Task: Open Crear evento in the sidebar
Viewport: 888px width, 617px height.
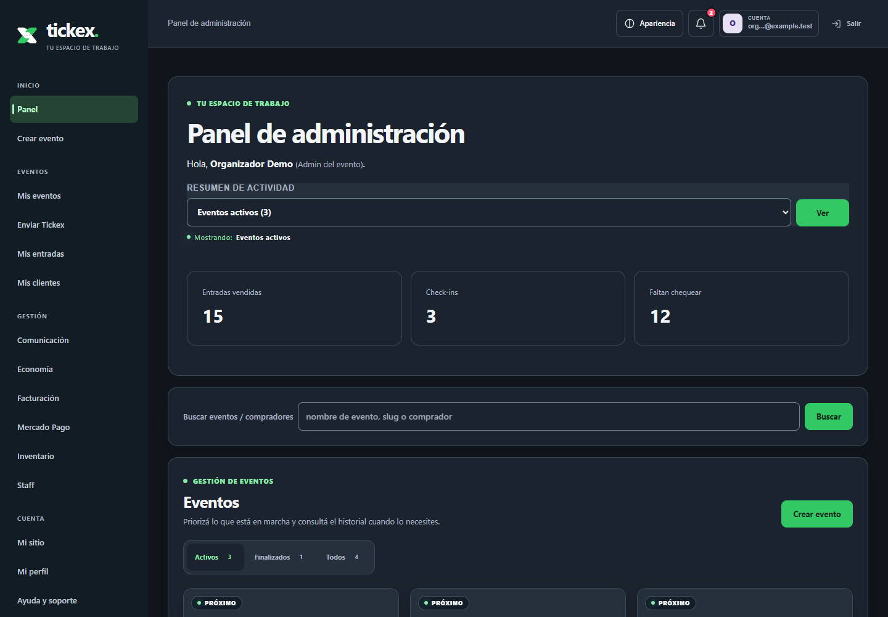Action: click(x=74, y=138)
